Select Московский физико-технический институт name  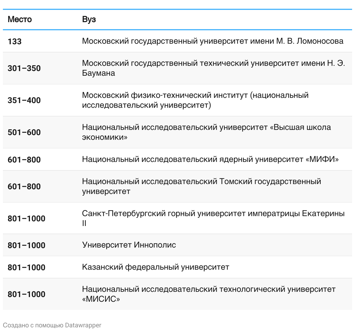tap(195, 100)
